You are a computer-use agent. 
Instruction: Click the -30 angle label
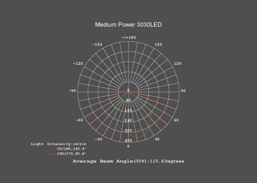coord(98,139)
